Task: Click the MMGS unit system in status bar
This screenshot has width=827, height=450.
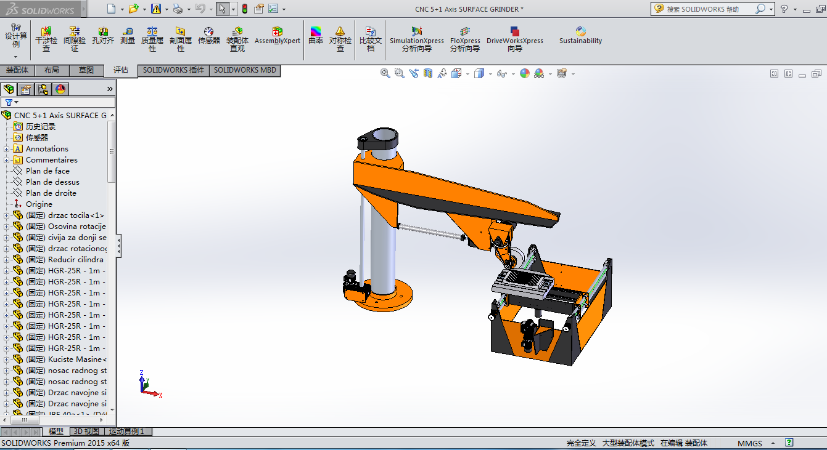Action: 749,443
